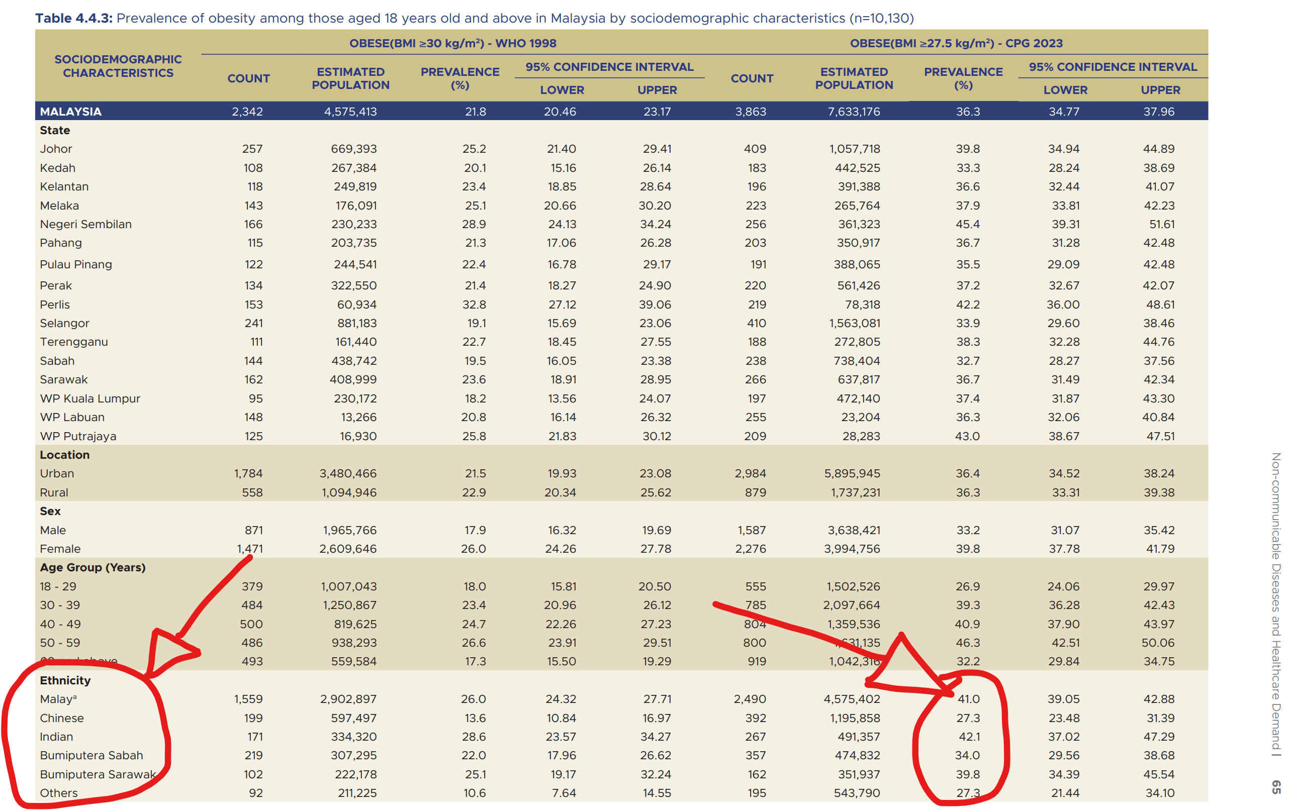Viewport: 1294px width, 810px height.
Task: Click the Age Group (Years) heading
Action: click(93, 567)
